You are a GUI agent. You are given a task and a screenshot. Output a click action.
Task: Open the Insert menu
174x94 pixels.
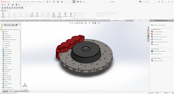(x=24, y=2)
